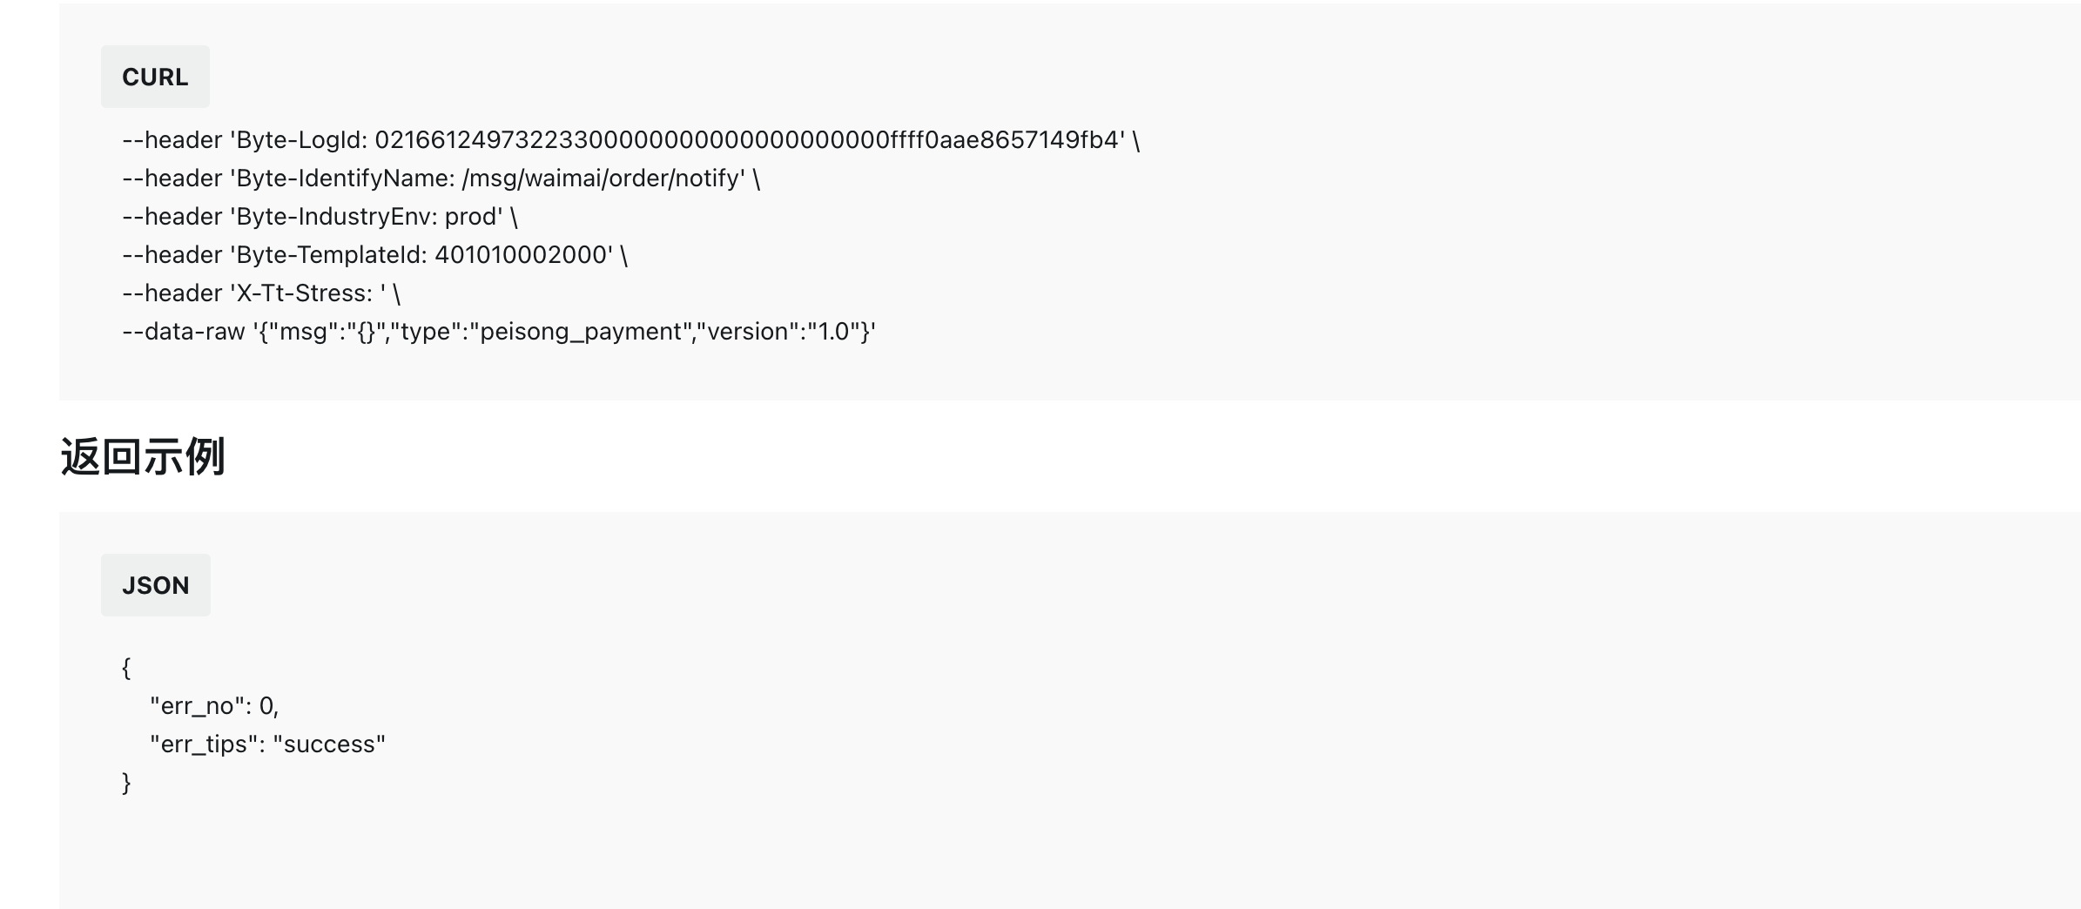This screenshot has width=2081, height=909.
Task: Click the 401010002000 template ID value
Action: tap(521, 255)
